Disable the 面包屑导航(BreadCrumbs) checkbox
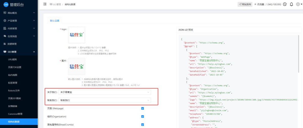This screenshot has height=128, width=303. tap(142, 124)
